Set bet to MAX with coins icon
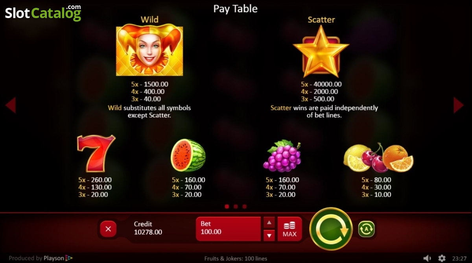 point(290,229)
